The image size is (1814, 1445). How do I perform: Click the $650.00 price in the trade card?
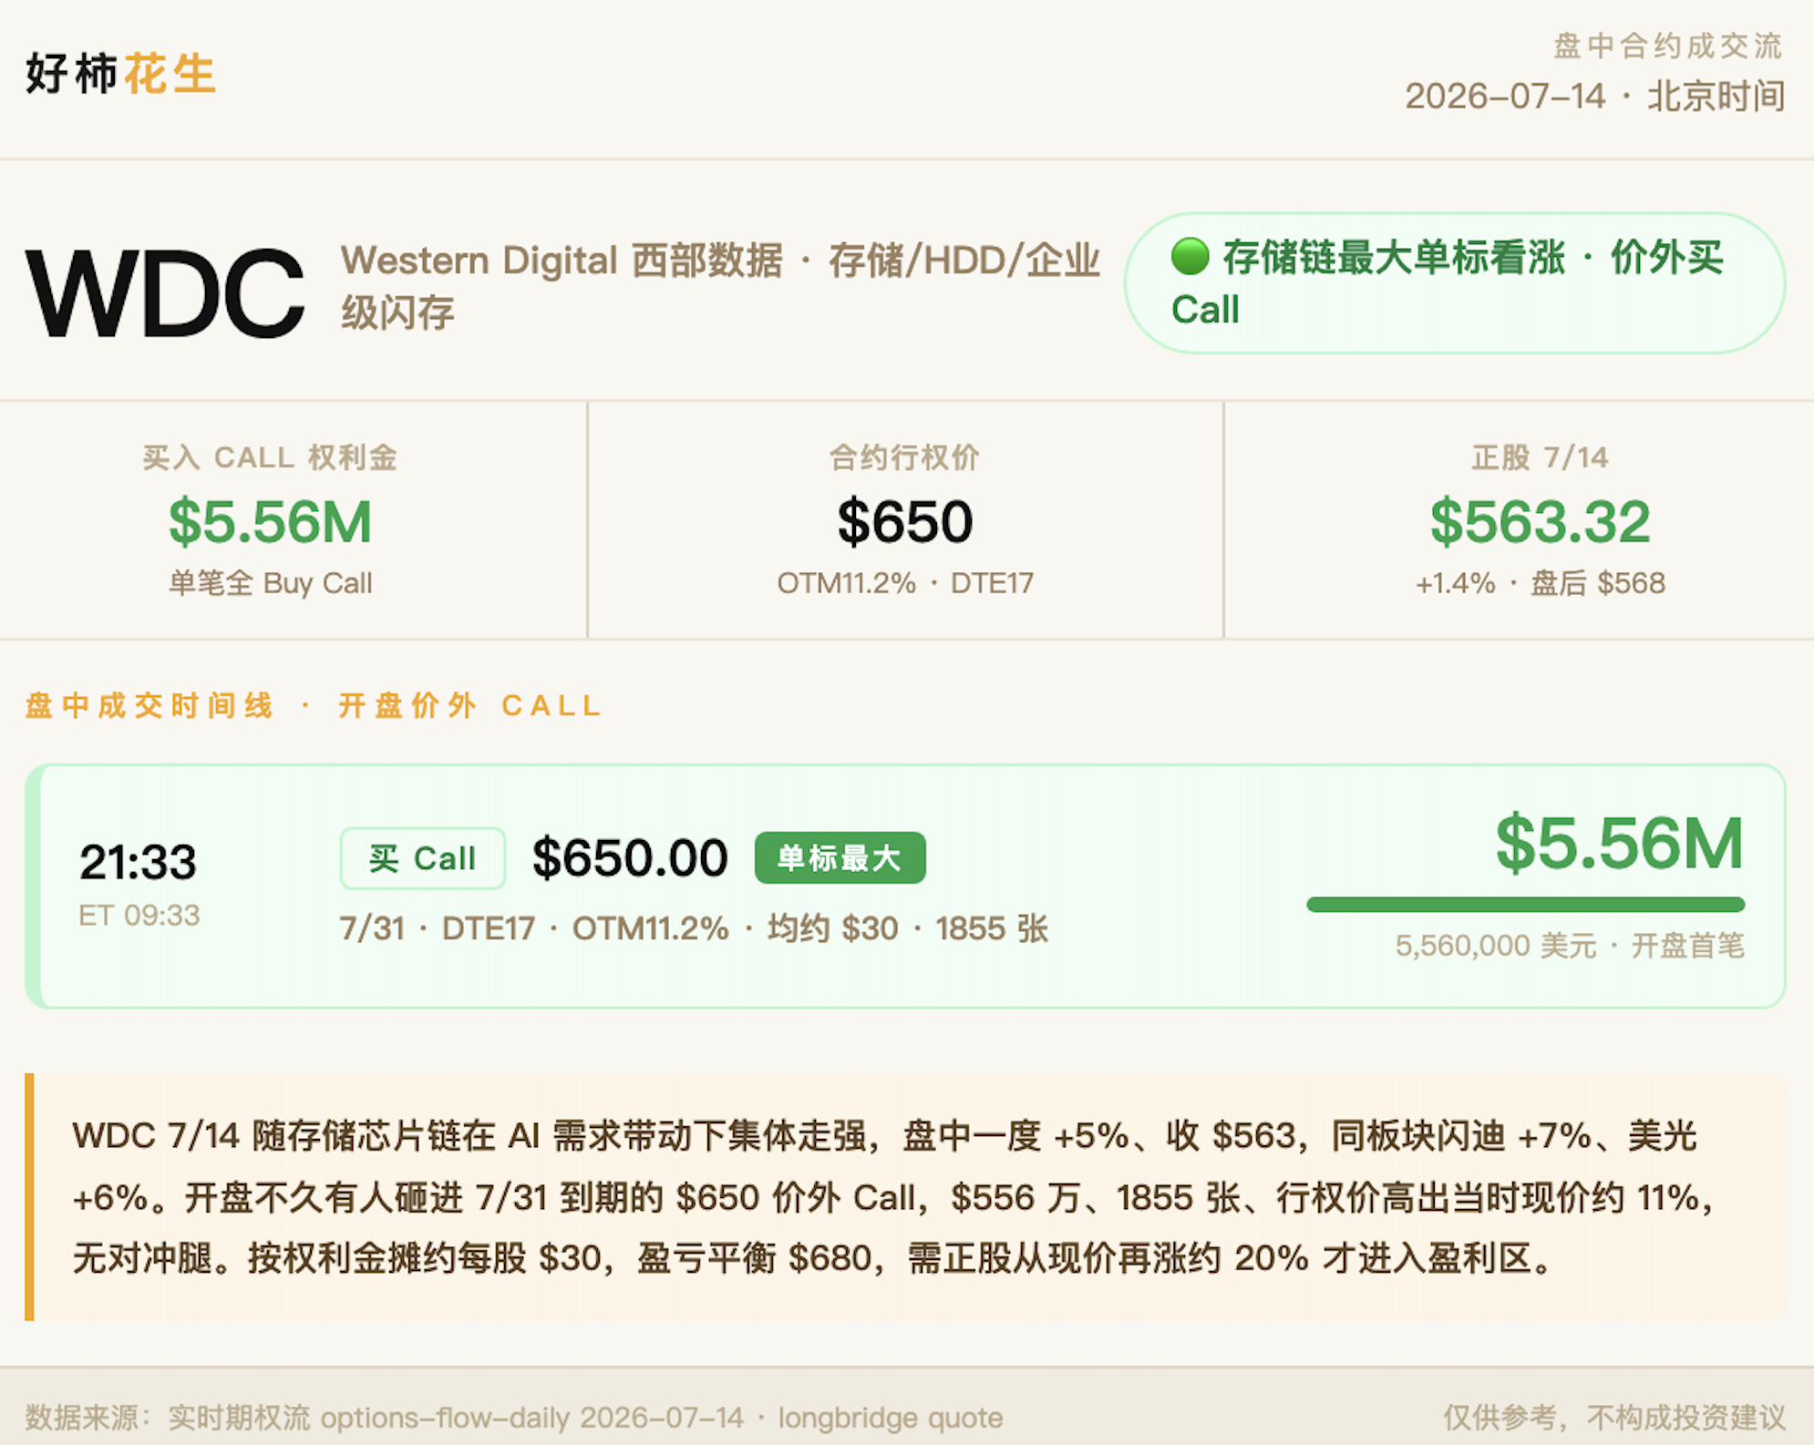click(x=630, y=858)
